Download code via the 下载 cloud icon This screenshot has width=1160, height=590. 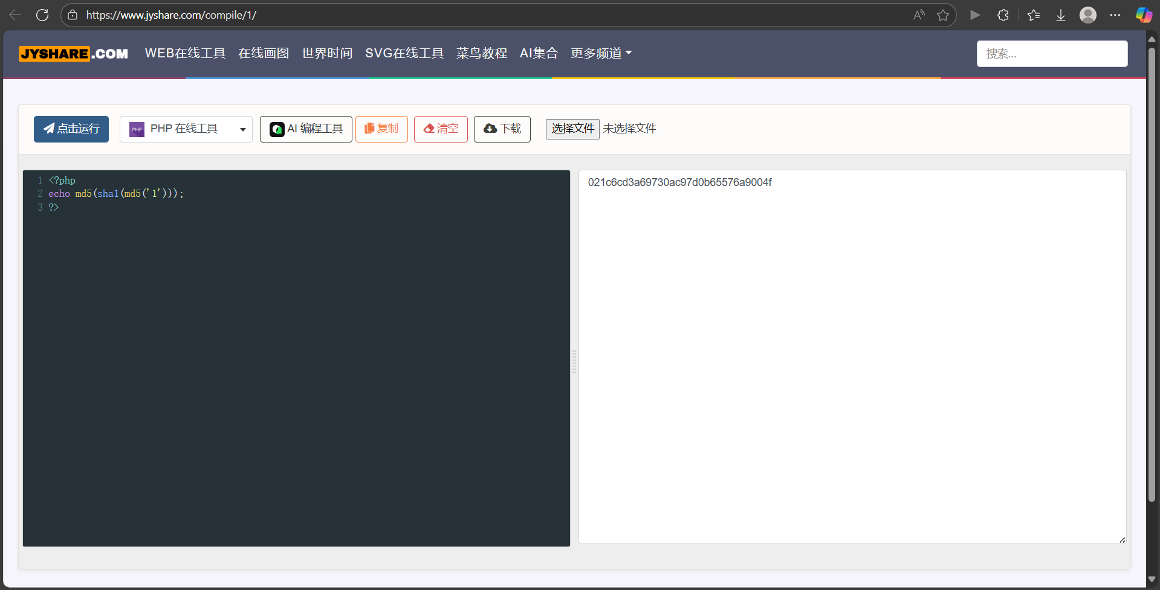pyautogui.click(x=490, y=128)
